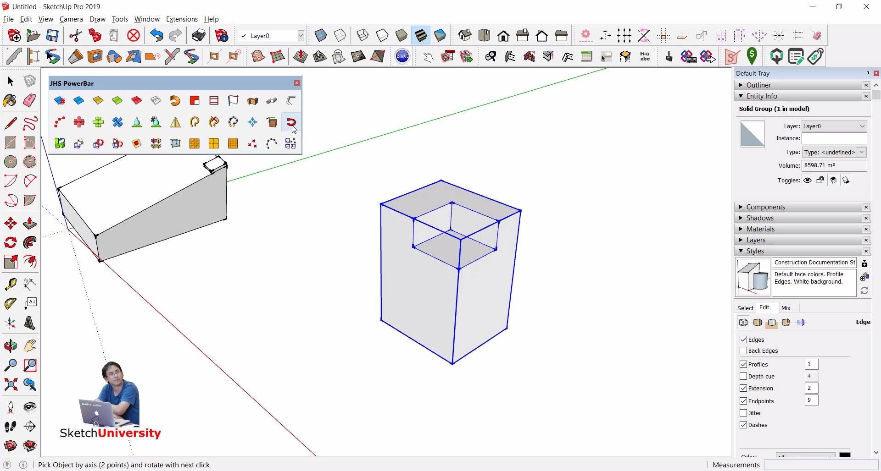Viewport: 881px width, 471px height.
Task: Open the Type undefined dropdown
Action: click(862, 152)
